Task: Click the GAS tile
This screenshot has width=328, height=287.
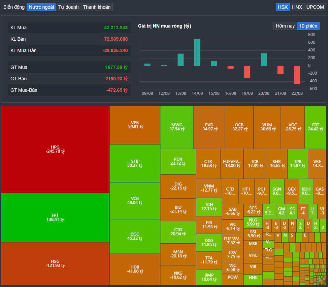Action: 320,191
